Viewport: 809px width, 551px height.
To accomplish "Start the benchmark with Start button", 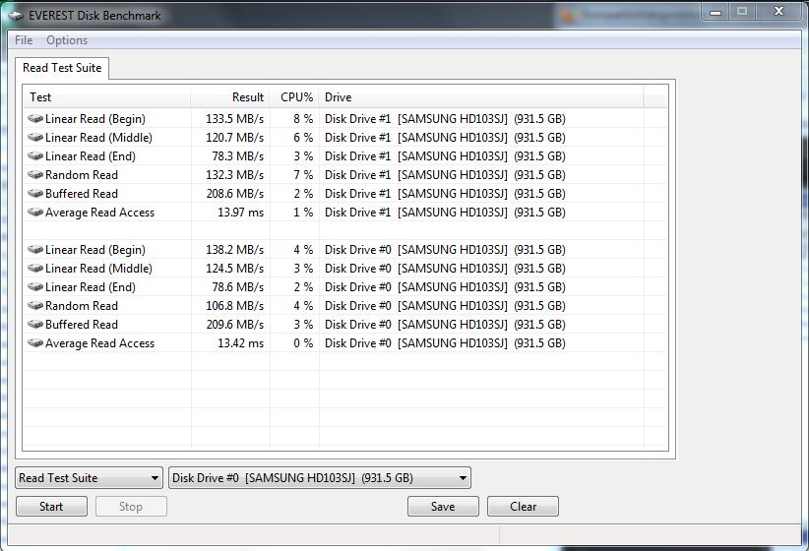I will (51, 507).
